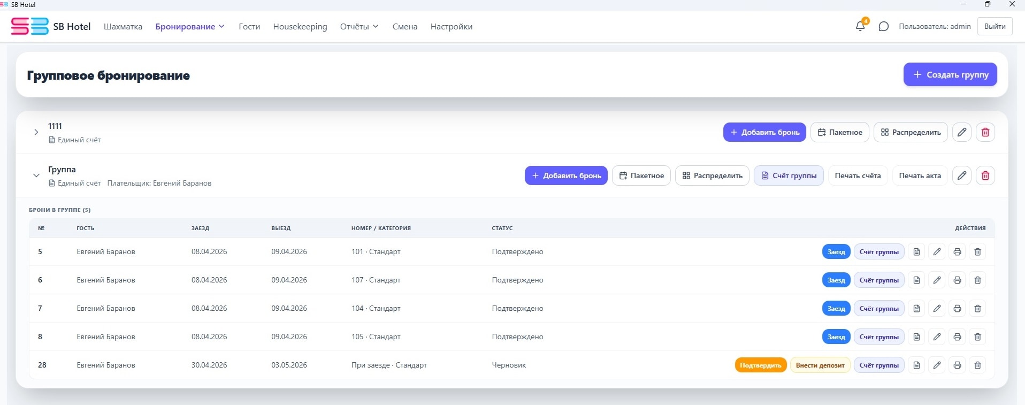Open the chat messages icon

[884, 26]
